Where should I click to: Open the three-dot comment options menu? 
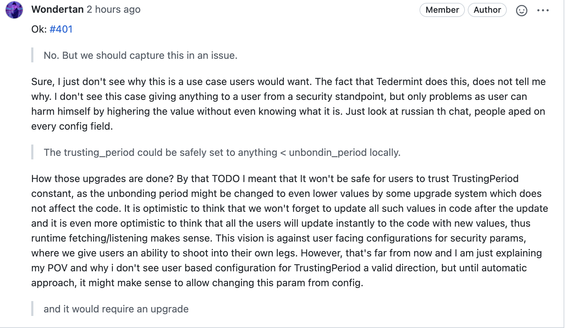(543, 11)
